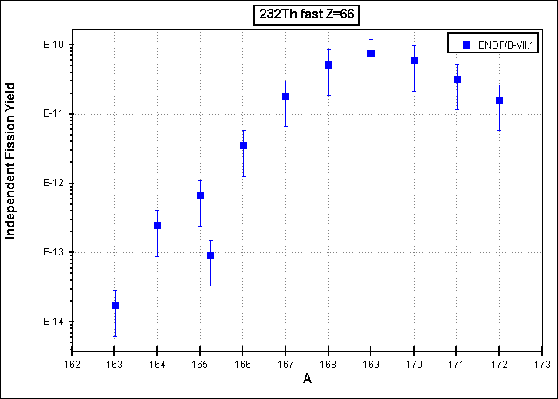Click the x-axis tick label 171
This screenshot has height=399, width=558.
tap(456, 365)
